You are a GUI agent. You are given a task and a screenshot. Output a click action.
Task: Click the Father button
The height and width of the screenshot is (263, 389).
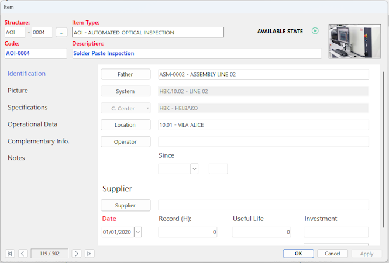pyautogui.click(x=126, y=74)
